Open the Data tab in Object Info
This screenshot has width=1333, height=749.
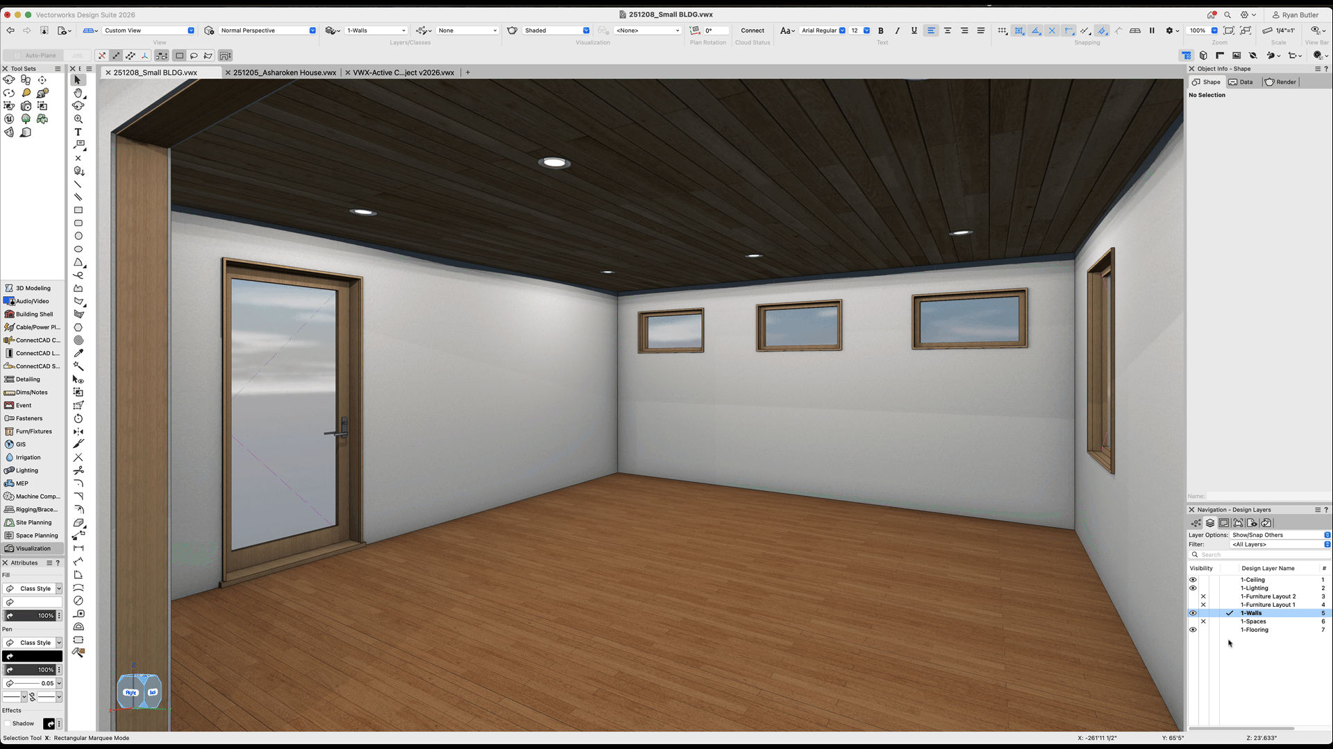(1241, 82)
